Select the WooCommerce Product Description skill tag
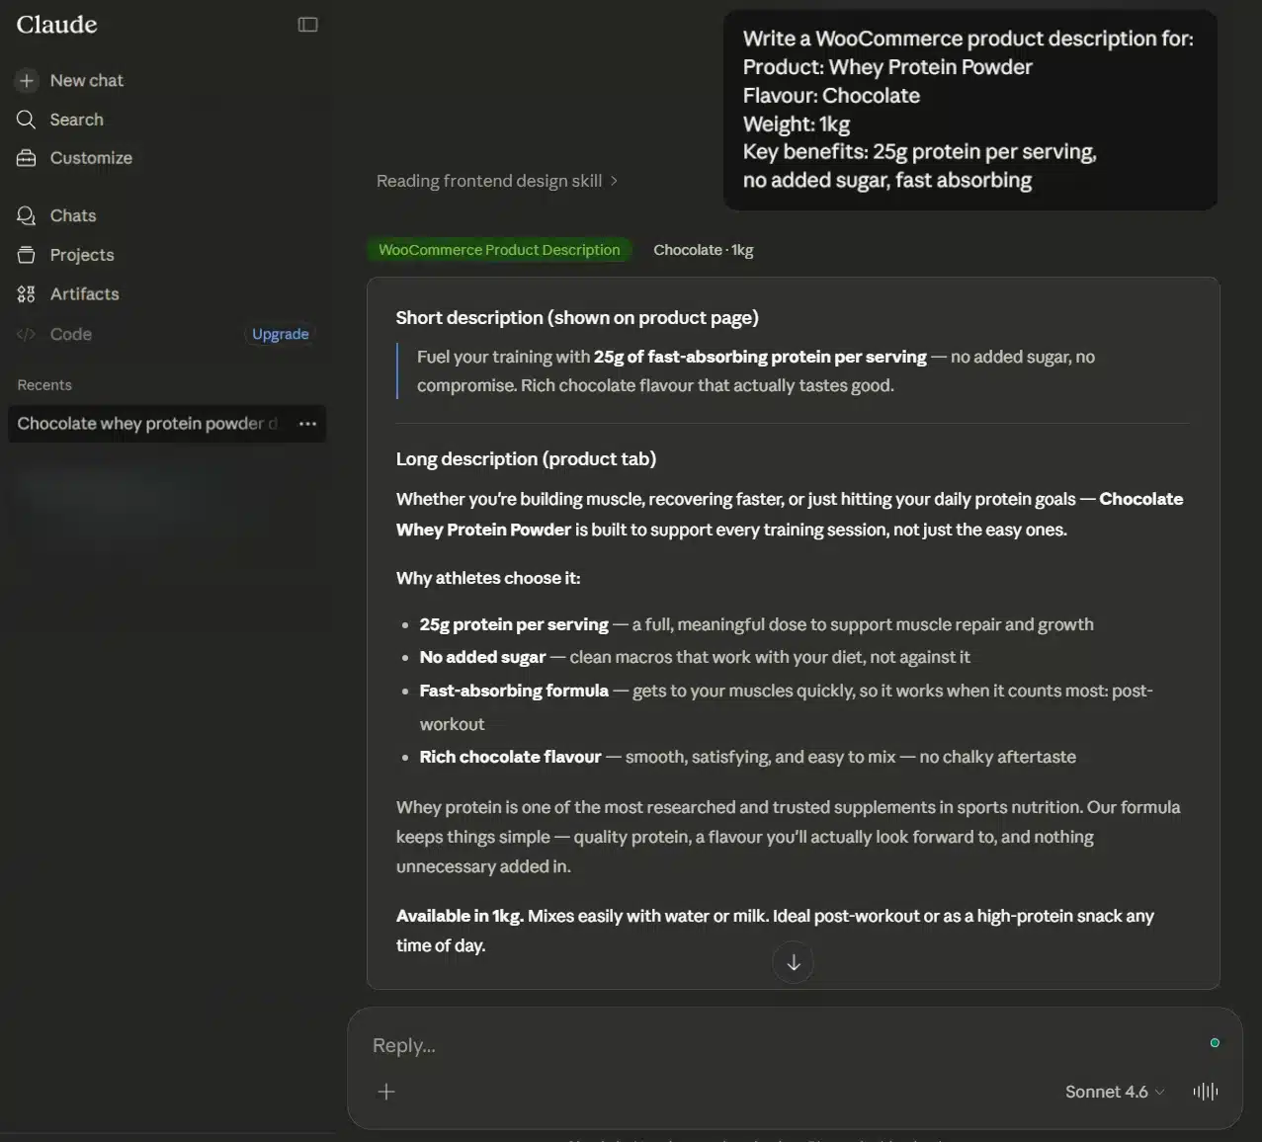The height and width of the screenshot is (1142, 1262). [x=499, y=249]
